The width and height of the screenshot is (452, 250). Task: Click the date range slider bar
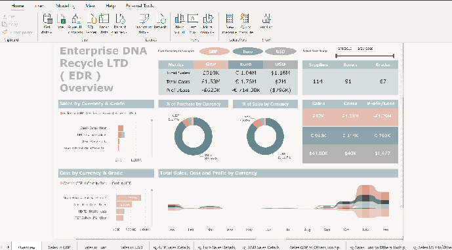(x=365, y=56)
